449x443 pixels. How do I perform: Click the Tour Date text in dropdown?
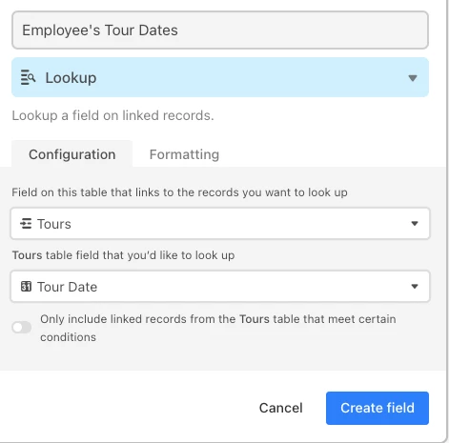[68, 287]
